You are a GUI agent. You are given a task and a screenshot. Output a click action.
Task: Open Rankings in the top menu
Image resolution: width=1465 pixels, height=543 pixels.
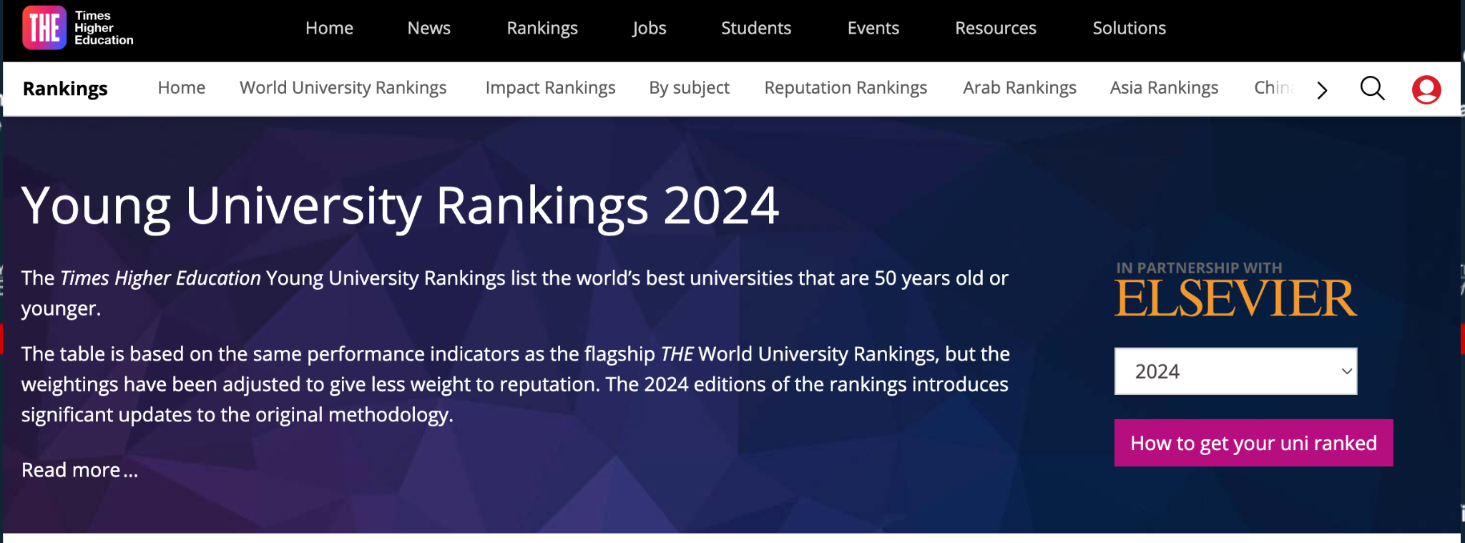542,28
